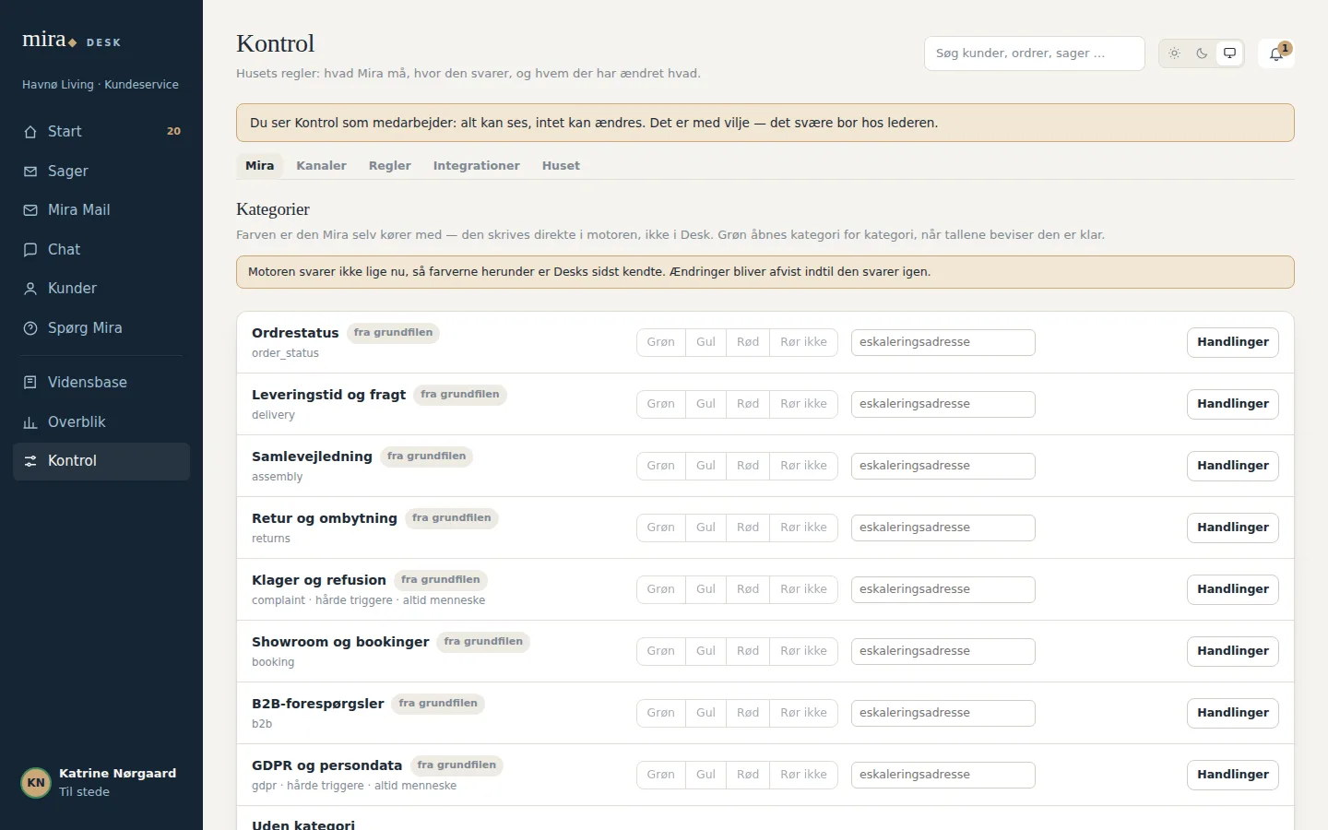Click the KN user avatar

click(x=36, y=783)
